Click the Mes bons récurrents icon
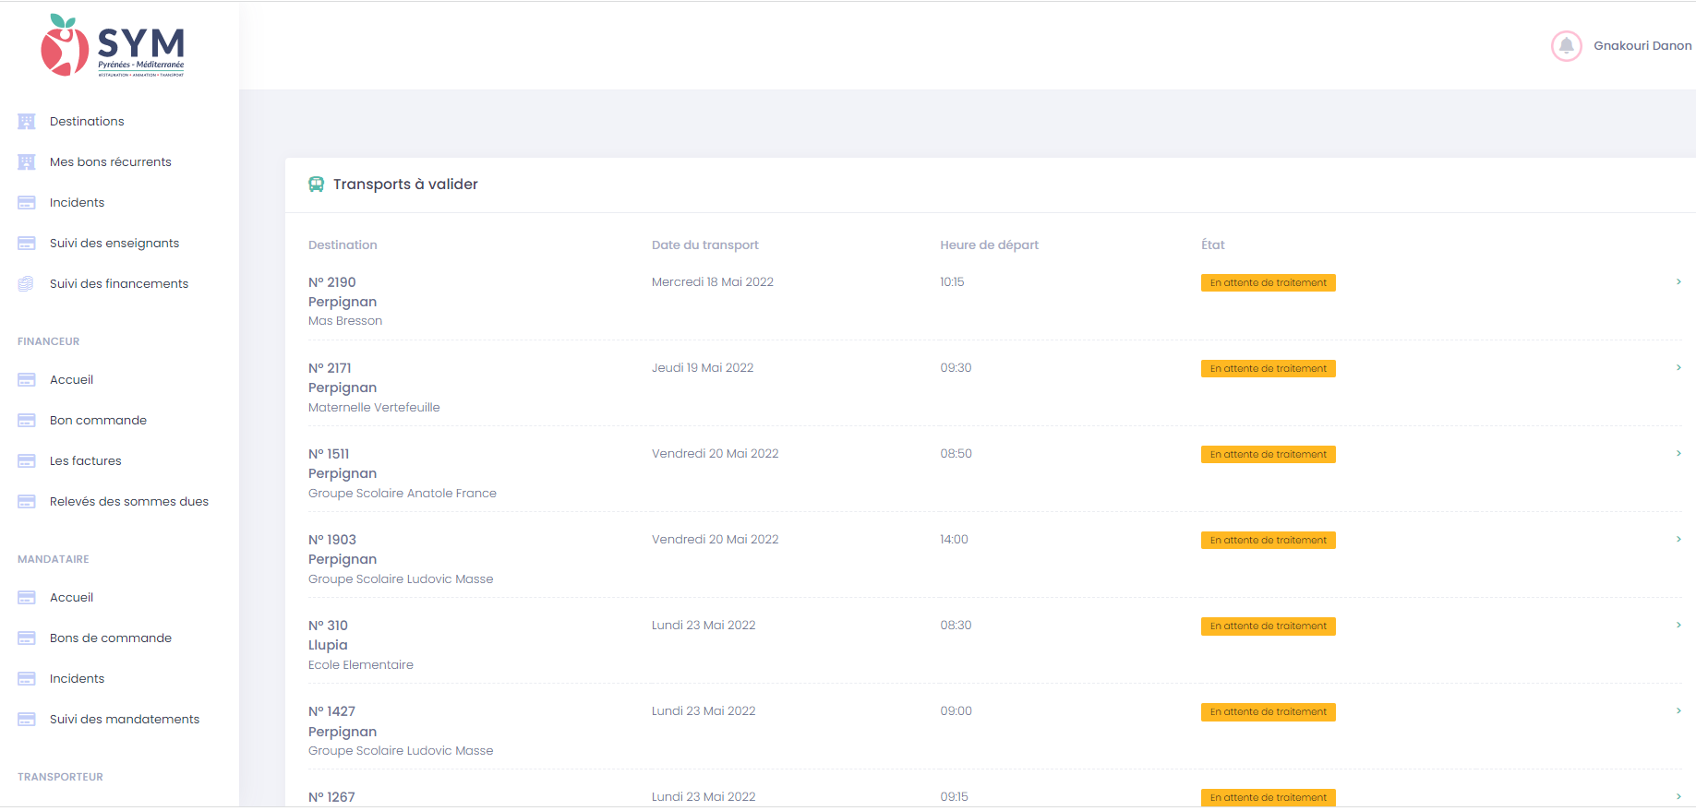 tap(27, 162)
